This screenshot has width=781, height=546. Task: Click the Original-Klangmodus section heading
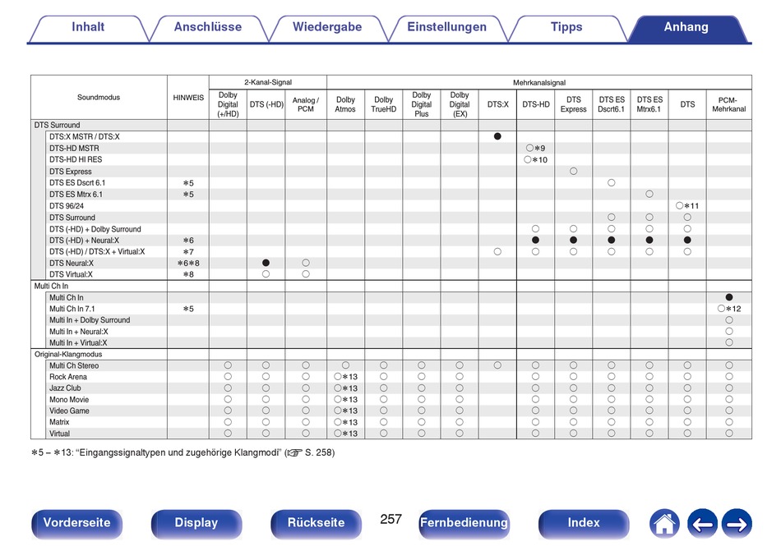[x=68, y=355]
